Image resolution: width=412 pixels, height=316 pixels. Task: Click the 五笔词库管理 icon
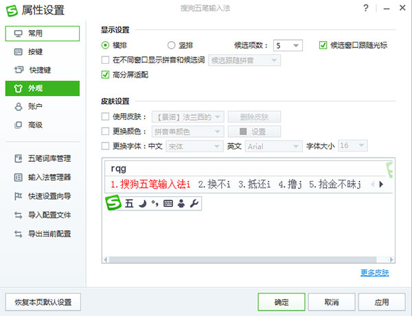[x=19, y=158]
